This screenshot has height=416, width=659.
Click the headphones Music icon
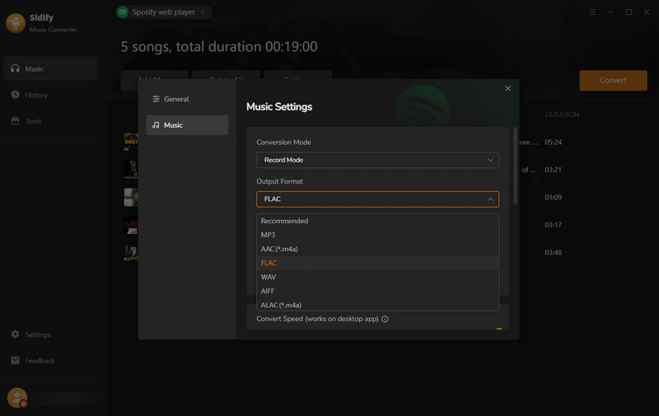click(15, 68)
